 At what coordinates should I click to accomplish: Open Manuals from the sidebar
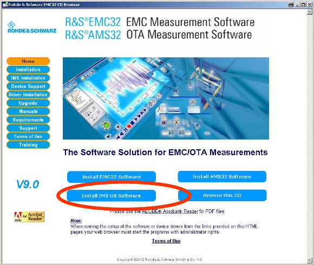click(28, 111)
